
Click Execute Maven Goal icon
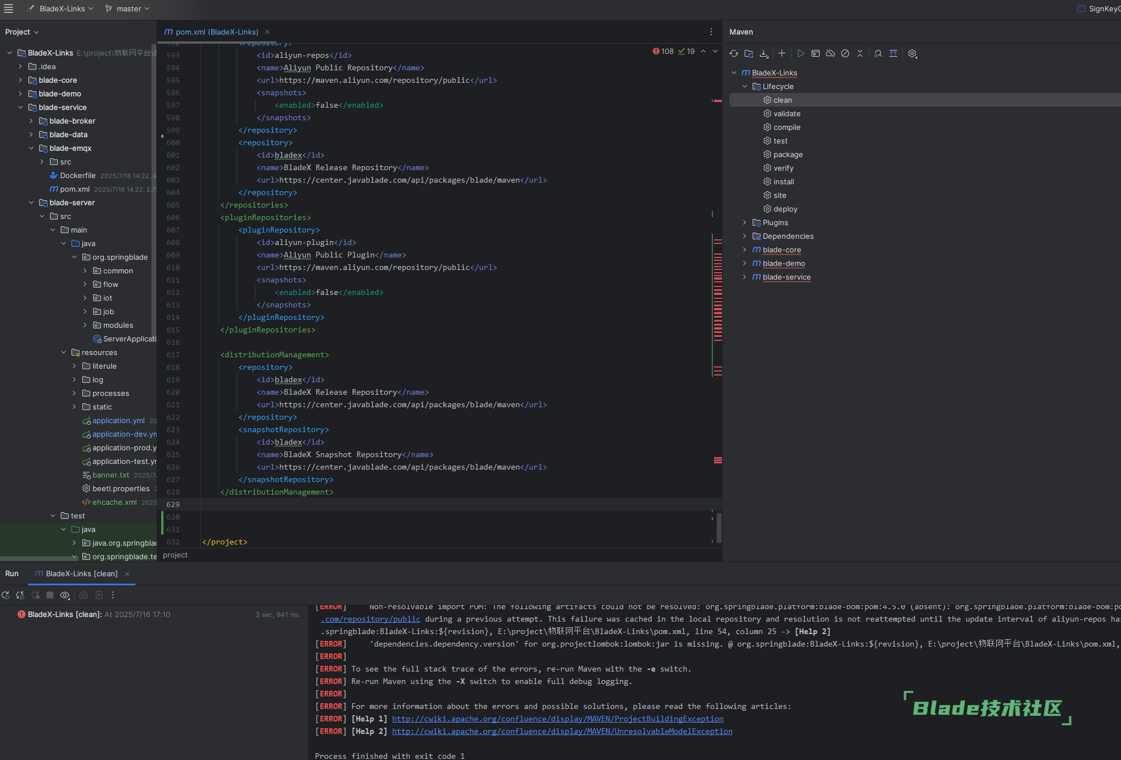click(816, 53)
